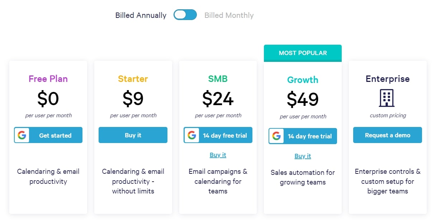Click the Billed Monthly label
This screenshot has width=436, height=221.
(229, 15)
